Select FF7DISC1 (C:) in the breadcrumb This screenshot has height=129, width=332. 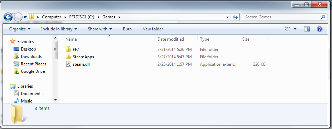point(82,17)
